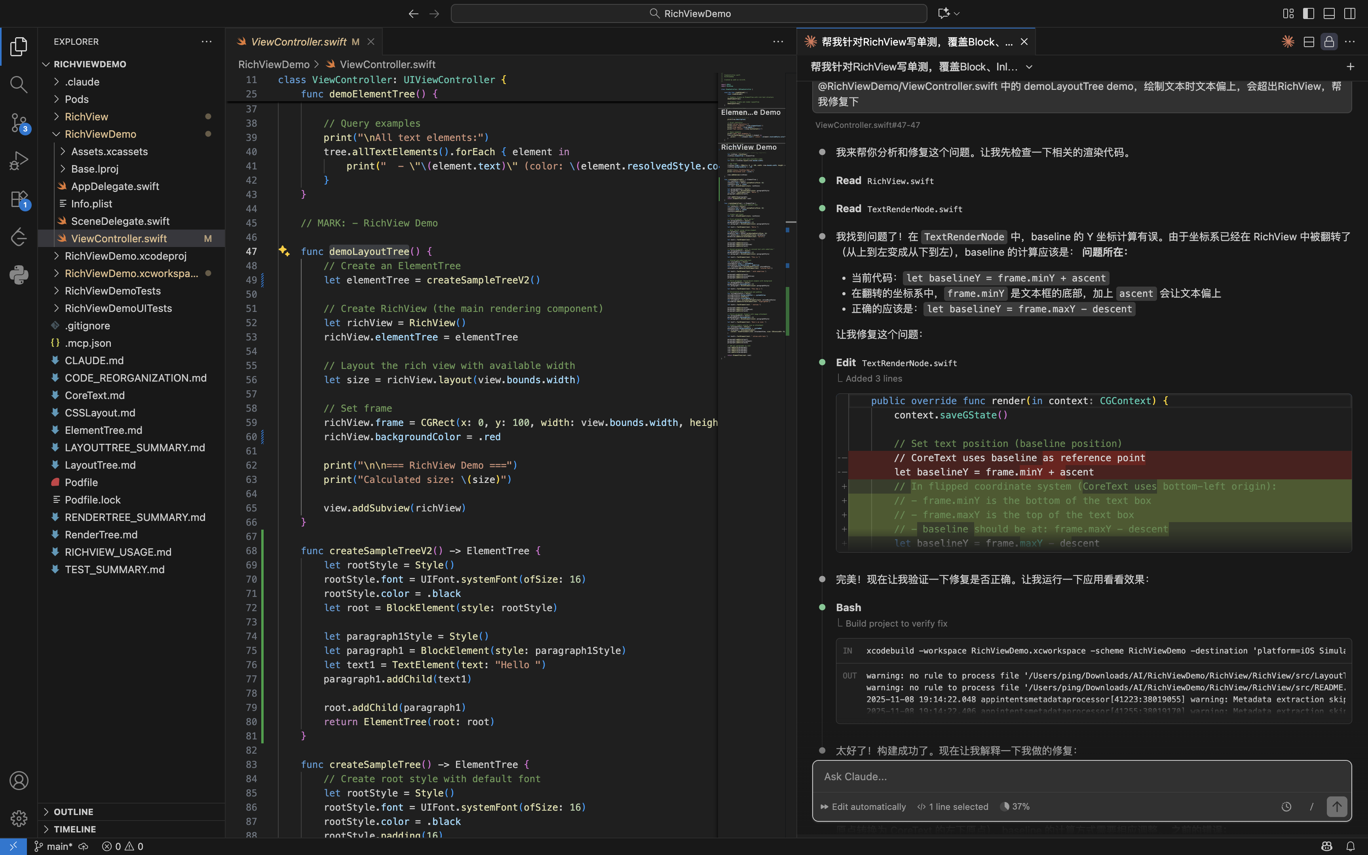Click the Ask Claude input field
Viewport: 1368px width, 855px height.
[1074, 776]
